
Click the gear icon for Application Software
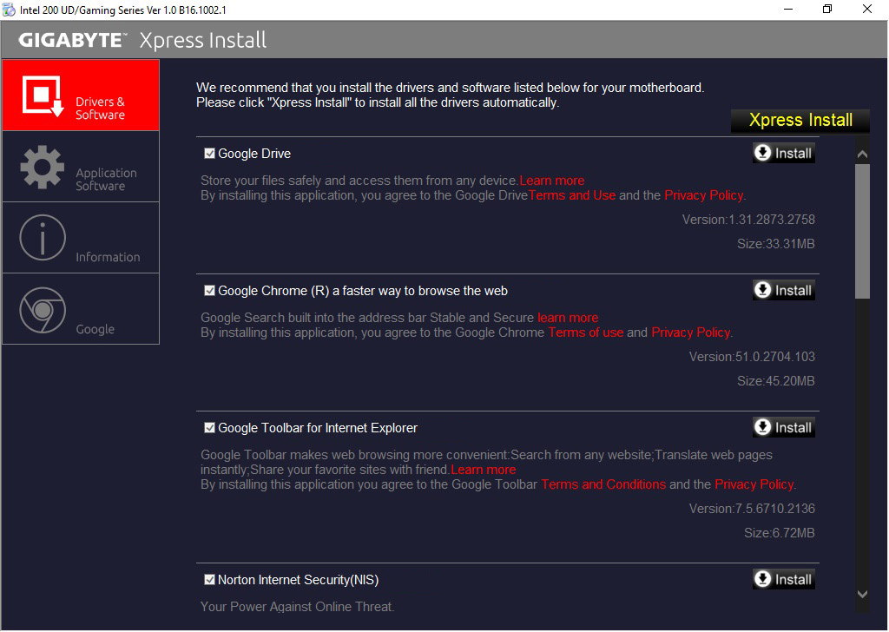click(x=41, y=165)
